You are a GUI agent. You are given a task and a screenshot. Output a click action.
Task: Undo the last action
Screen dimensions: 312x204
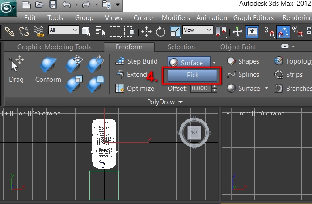tap(67, 4)
